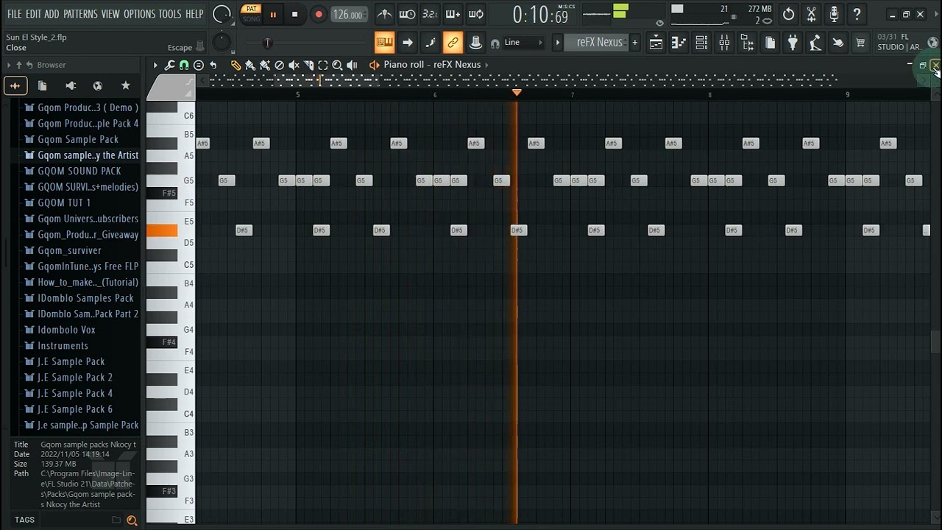942x530 pixels.
Task: Open the piano roll wrench tools menu
Action: tap(169, 66)
